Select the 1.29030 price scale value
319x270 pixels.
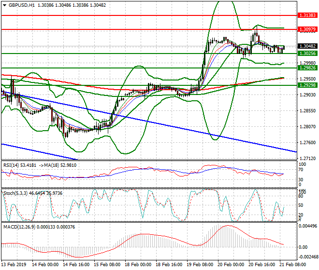(x=308, y=95)
